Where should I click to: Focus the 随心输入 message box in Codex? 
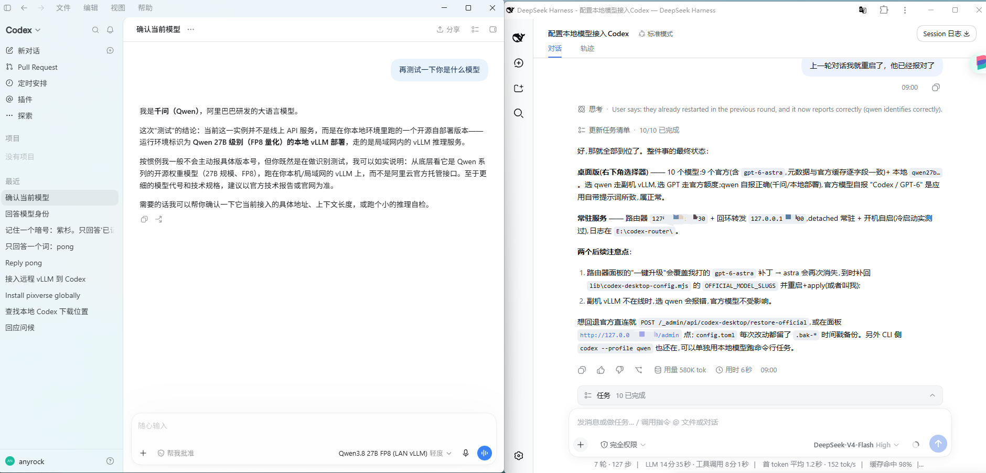pyautogui.click(x=314, y=426)
